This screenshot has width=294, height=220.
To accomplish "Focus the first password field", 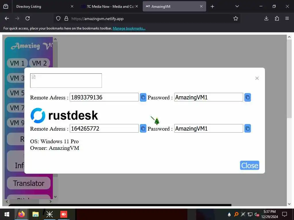I will pos(208,97).
